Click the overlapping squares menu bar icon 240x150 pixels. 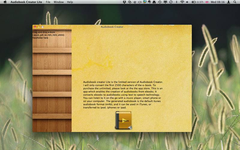(x=130, y=2)
